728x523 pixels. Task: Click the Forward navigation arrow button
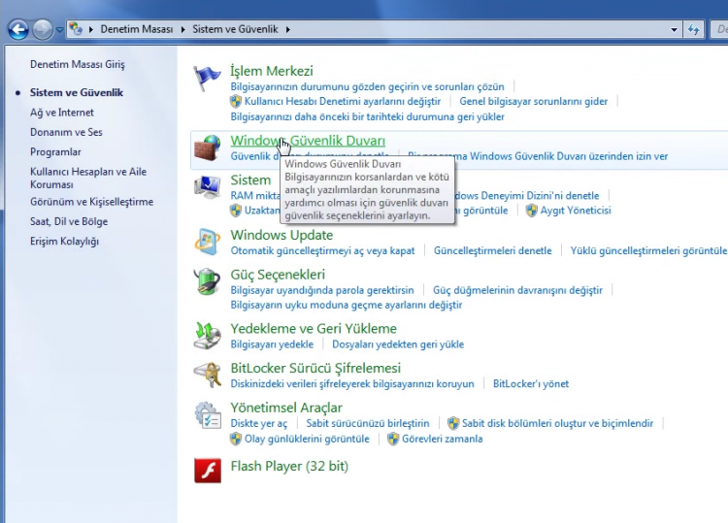tap(43, 30)
